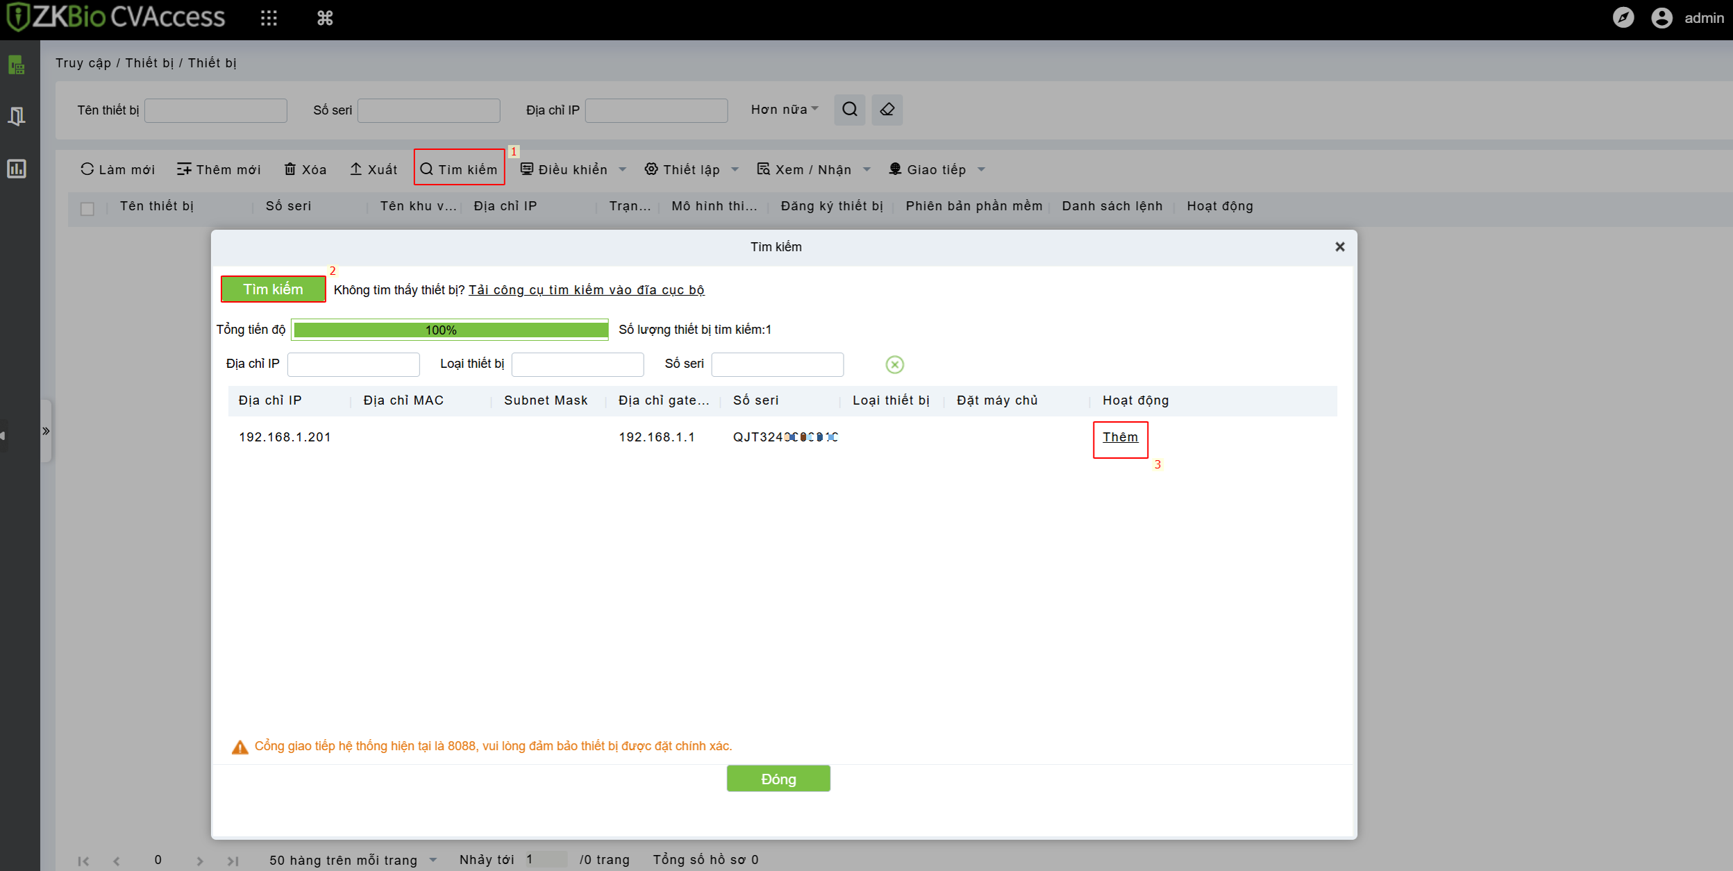Open the admin user profile icon
The height and width of the screenshot is (871, 1733).
point(1661,18)
